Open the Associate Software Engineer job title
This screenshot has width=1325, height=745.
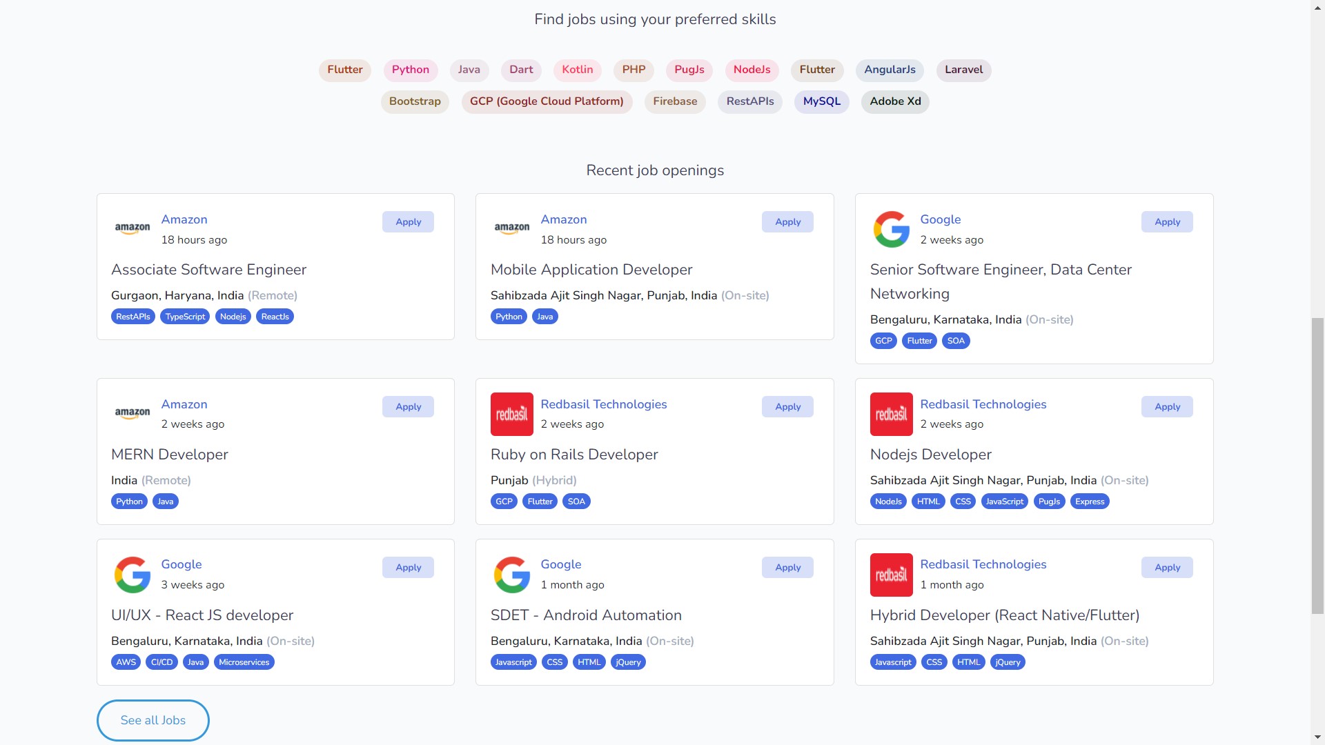tap(208, 270)
